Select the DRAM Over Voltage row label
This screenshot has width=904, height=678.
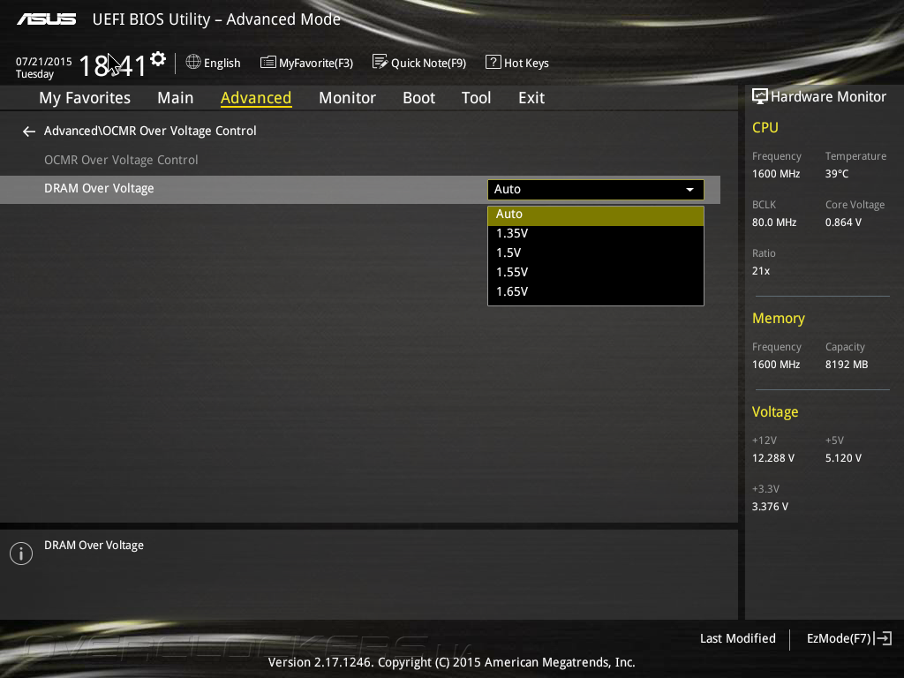99,189
